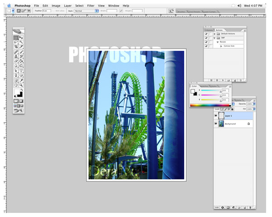Image resolution: width=272 pixels, height=217 pixels.
Task: Play the selected action button
Action: [x=223, y=80]
